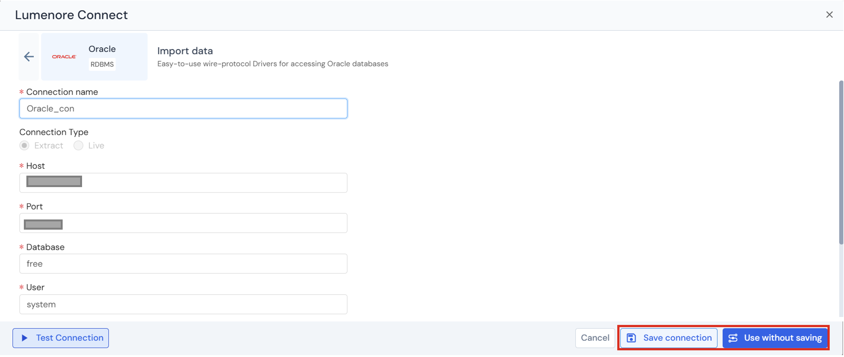The height and width of the screenshot is (357, 844).
Task: Select the Live connection type
Action: (x=78, y=145)
